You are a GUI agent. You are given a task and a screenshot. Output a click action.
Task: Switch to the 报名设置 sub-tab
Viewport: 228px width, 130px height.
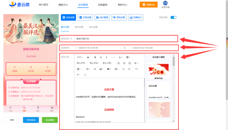pos(79,27)
